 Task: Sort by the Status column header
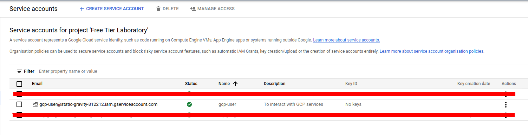click(191, 84)
